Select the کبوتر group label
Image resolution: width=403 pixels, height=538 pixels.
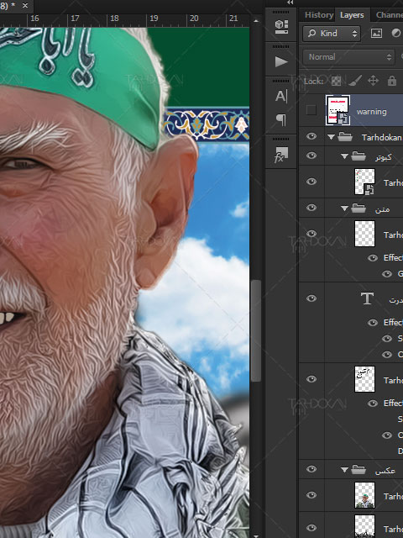coord(384,157)
